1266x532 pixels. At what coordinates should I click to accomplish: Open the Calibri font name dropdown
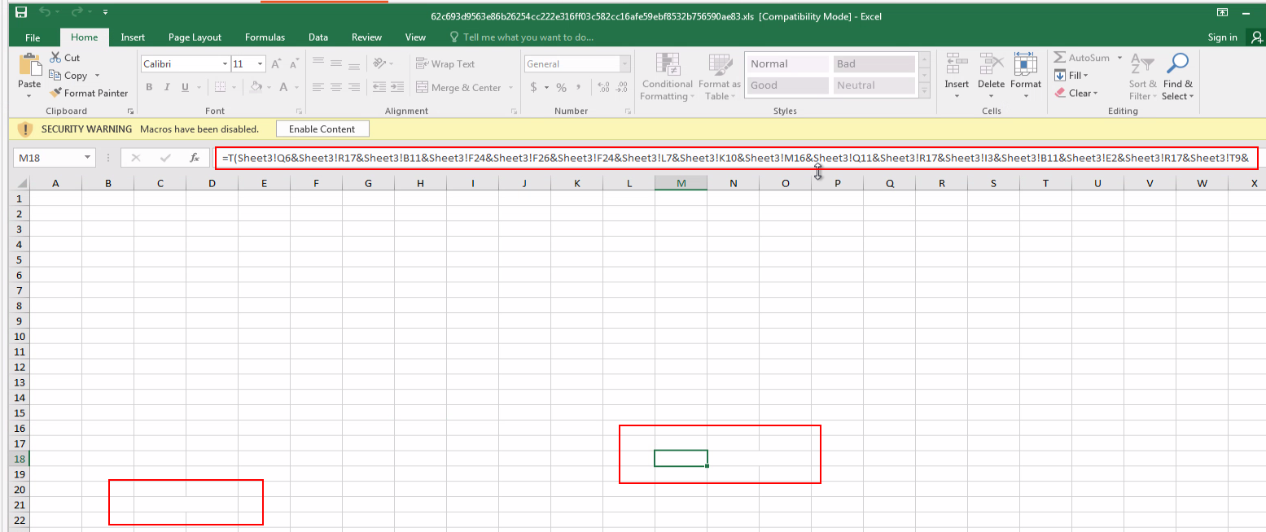(225, 64)
